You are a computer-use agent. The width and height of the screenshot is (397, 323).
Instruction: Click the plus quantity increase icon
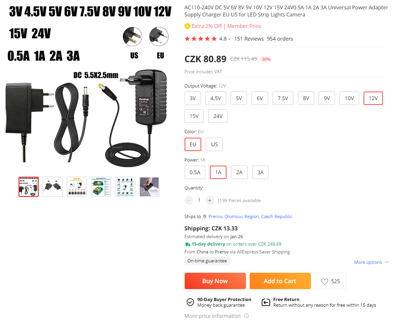pos(209,201)
